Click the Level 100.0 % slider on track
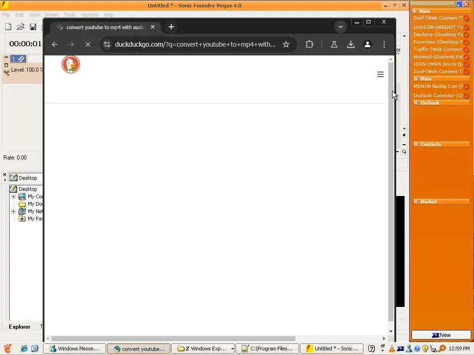This screenshot has height=355, width=474. (x=26, y=70)
